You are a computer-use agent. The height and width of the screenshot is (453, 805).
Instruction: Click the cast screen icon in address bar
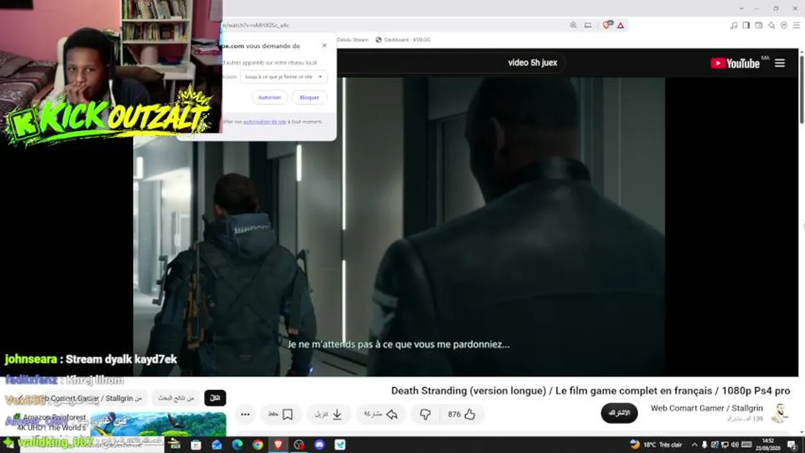pyautogui.click(x=588, y=25)
